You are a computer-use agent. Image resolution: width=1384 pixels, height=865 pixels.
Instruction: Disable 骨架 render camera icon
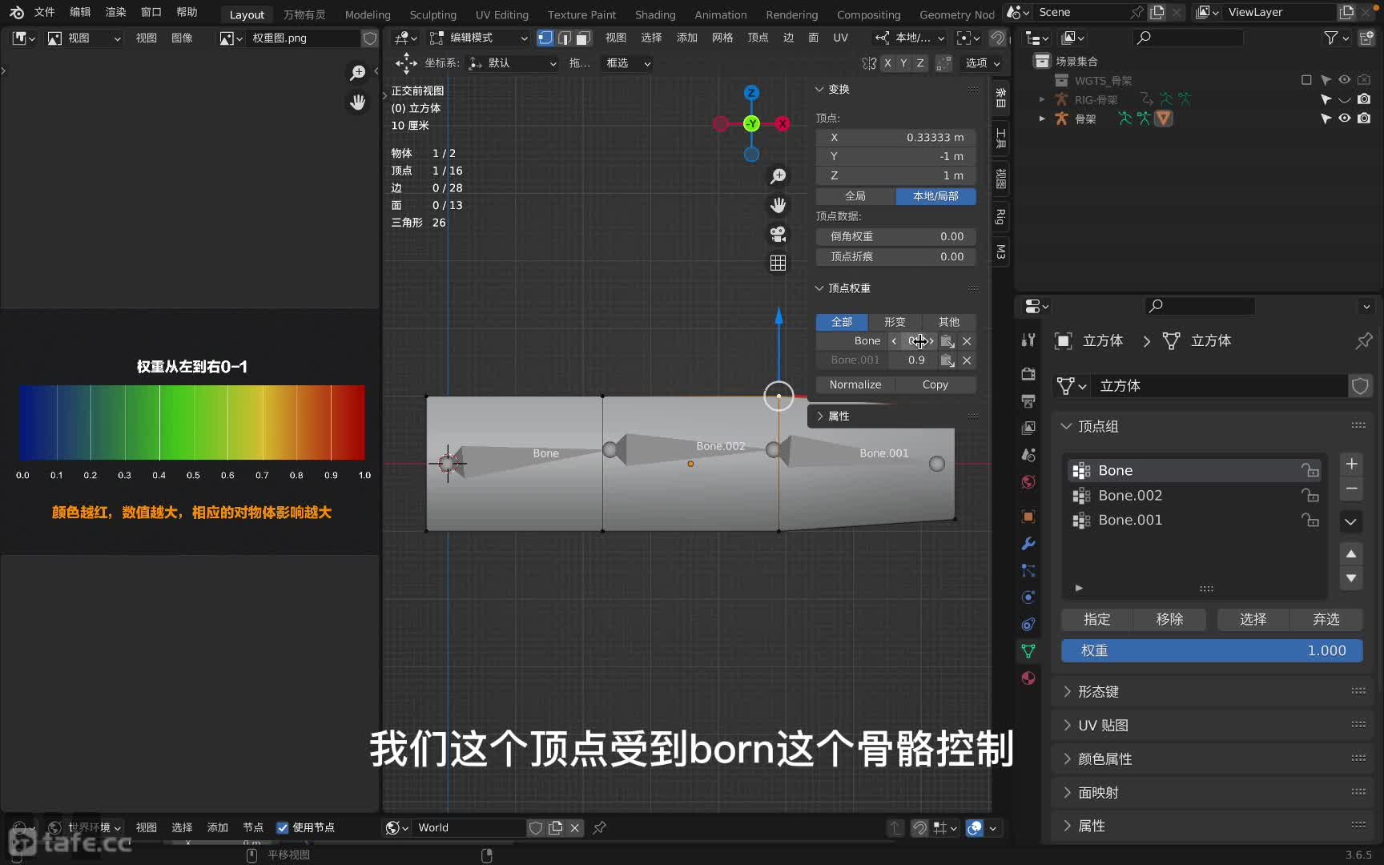pos(1364,119)
